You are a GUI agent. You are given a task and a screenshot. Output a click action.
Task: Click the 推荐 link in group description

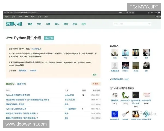coord(95,75)
